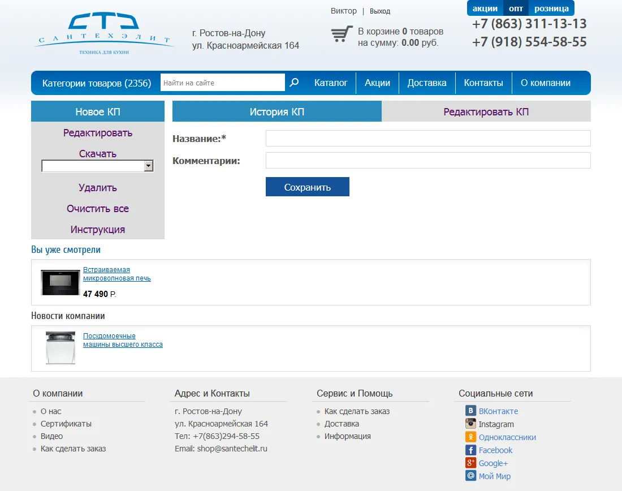622x491 pixels.
Task: Click the Выход logout link
Action: coord(380,11)
